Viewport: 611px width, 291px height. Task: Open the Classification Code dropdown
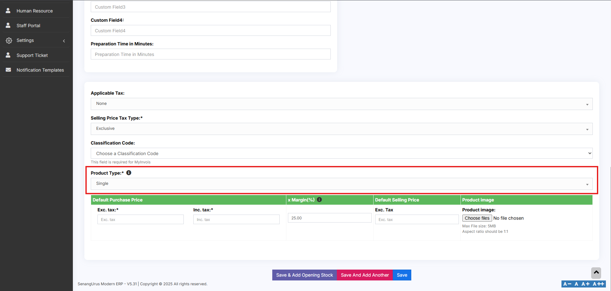[x=341, y=153]
